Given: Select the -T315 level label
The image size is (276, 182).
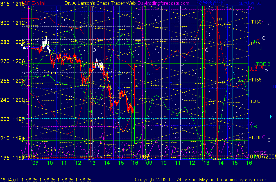Looking at the screenshot, I should (255, 44).
